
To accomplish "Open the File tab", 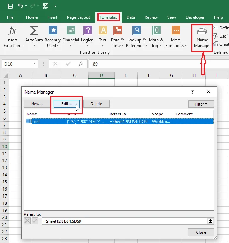I will (x=10, y=17).
